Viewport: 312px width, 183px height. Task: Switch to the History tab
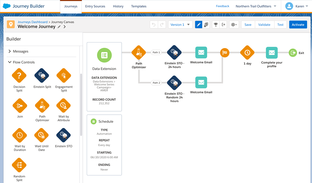[x=118, y=6]
